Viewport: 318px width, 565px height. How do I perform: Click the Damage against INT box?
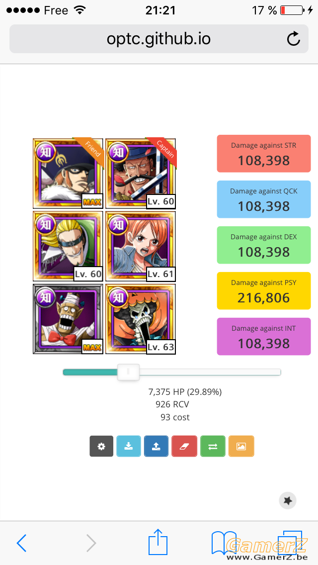[x=264, y=337]
